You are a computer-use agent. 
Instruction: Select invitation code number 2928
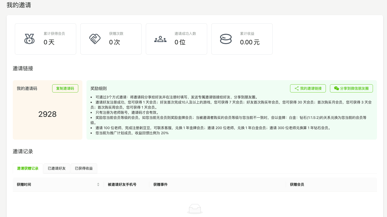(47, 114)
